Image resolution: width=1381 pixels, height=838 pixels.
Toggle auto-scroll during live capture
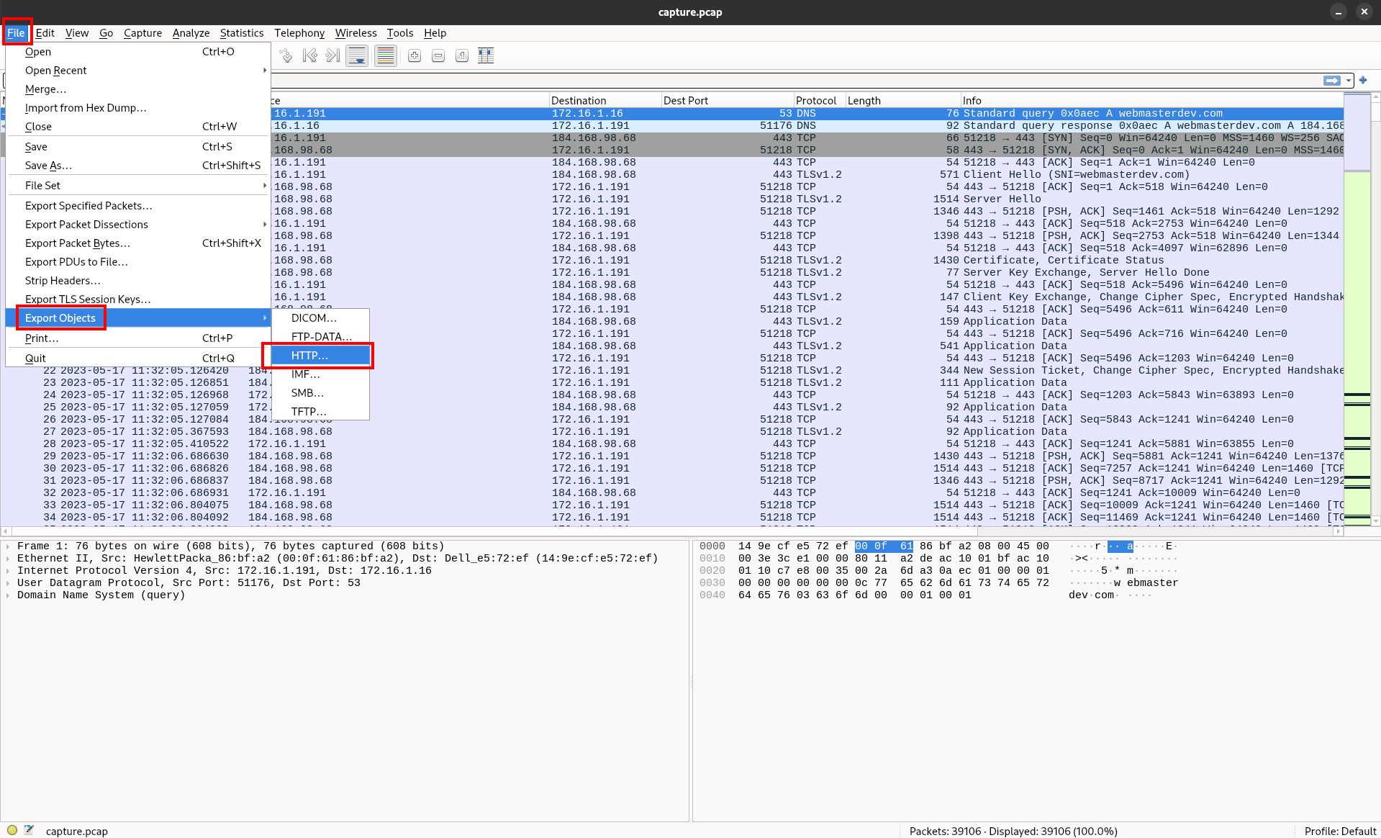(x=357, y=56)
